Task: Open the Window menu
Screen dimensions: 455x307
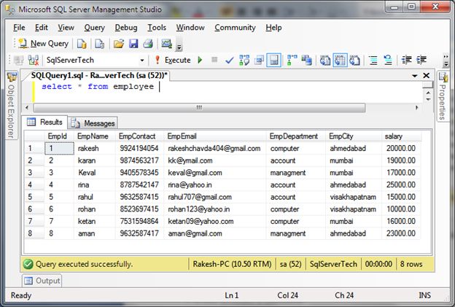Action: point(190,28)
